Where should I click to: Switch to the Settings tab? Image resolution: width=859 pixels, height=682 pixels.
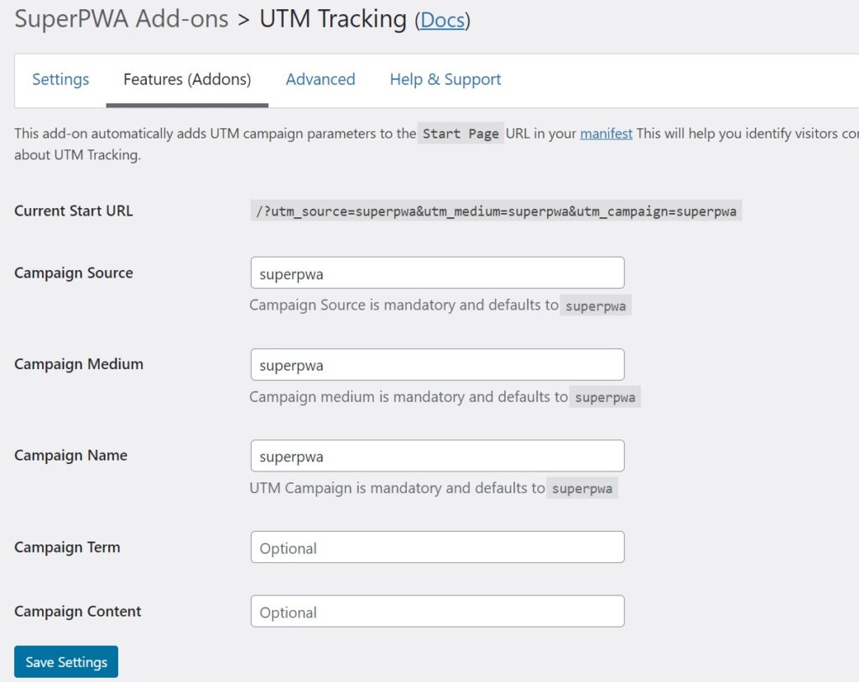[60, 80]
